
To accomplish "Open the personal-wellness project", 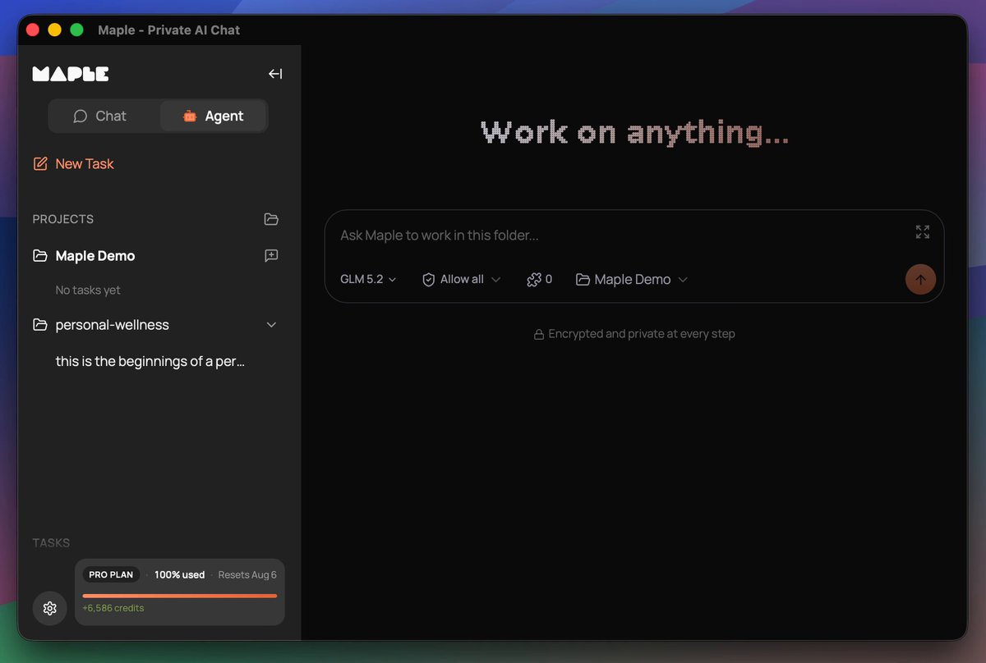I will tap(112, 325).
